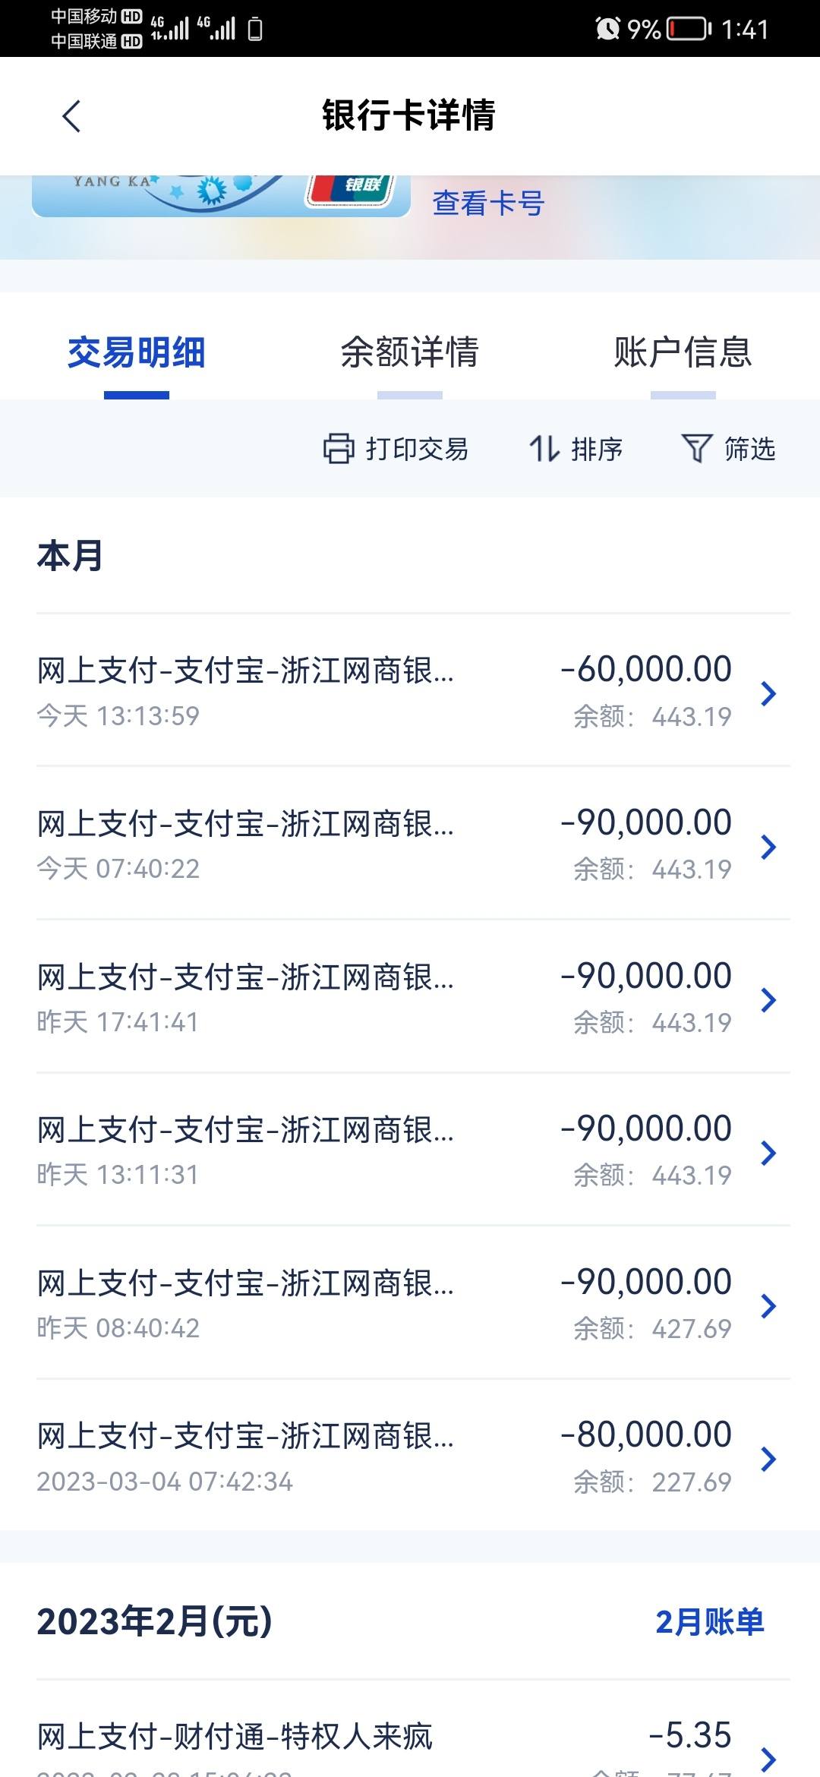The image size is (820, 1777).
Task: Open chevron for 2023-03-04 transaction
Action: 768,1459
